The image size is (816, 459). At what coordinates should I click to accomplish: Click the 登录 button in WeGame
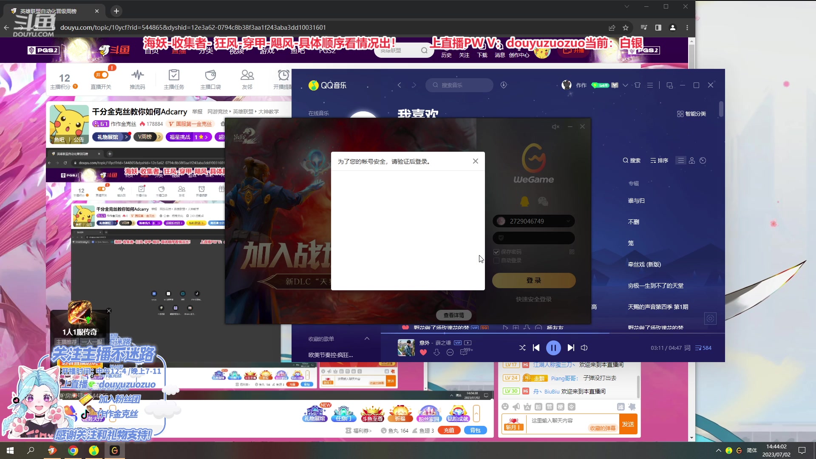pyautogui.click(x=534, y=280)
